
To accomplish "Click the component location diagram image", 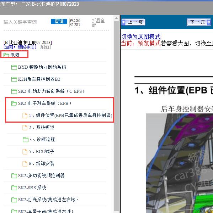I will click(180, 163).
